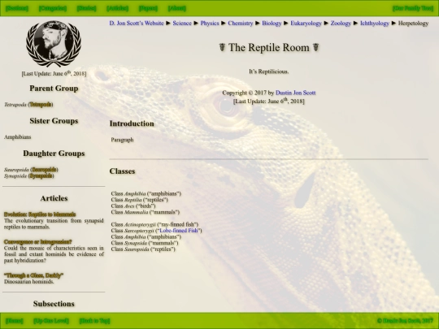Click the sidebar Articles heading
The image size is (439, 329).
coord(54,198)
